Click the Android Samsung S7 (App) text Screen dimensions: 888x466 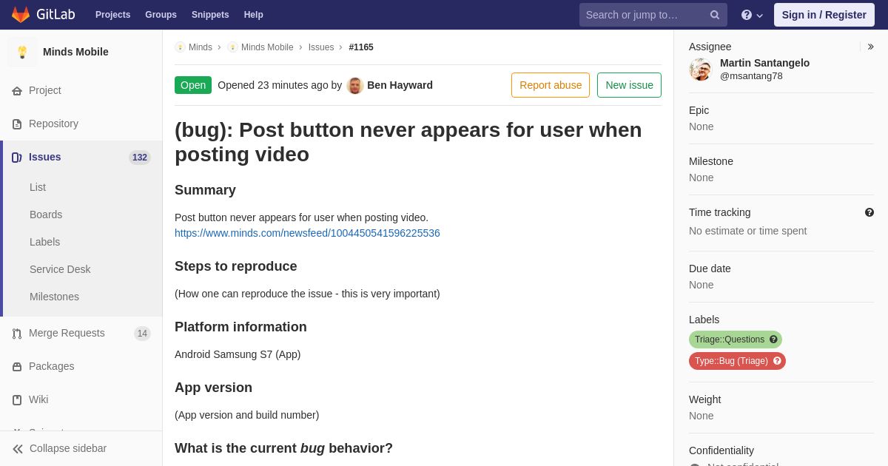click(238, 354)
